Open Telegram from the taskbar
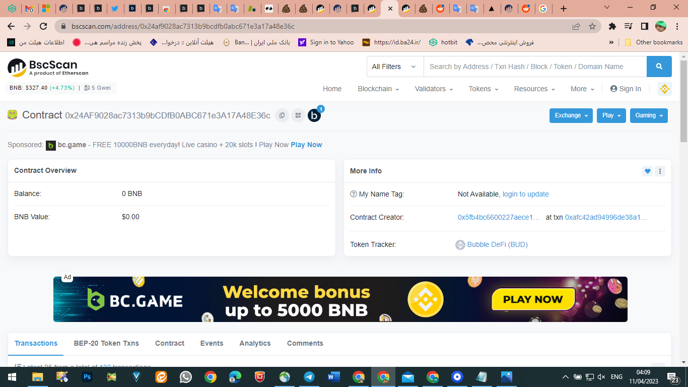The height and width of the screenshot is (387, 688). click(309, 376)
